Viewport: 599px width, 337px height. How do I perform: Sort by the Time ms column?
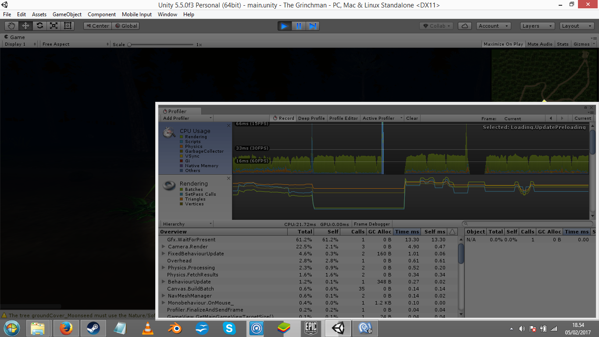(406, 232)
